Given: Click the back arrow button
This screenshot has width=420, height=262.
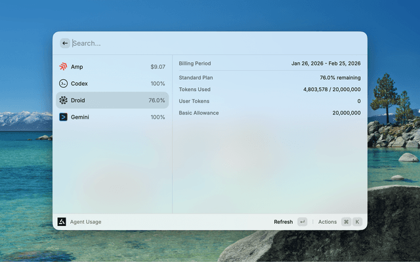Looking at the screenshot, I should (65, 43).
